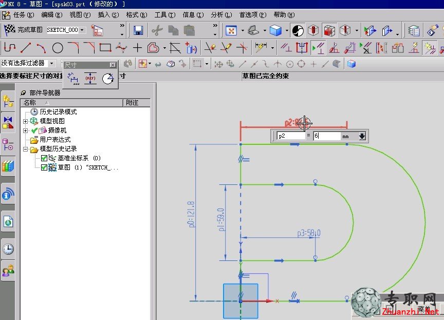
Task: Toggle the 草图 (1) SKETCH checkbox
Action: tap(44, 167)
